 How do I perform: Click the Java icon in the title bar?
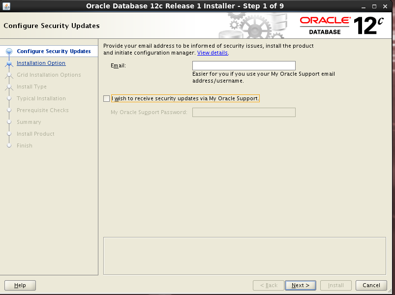coord(6,6)
